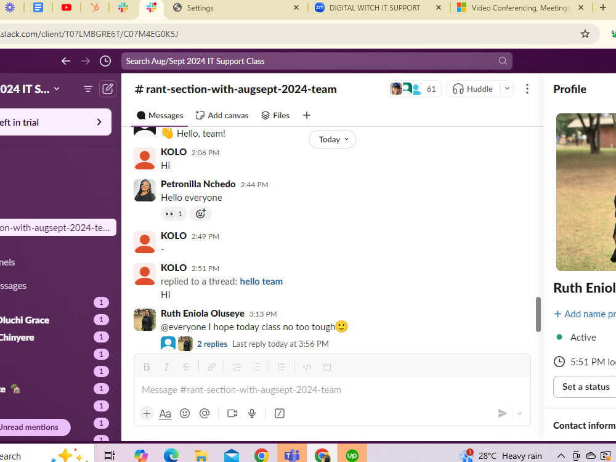The width and height of the screenshot is (616, 462).
Task: Open Chinyere direct message
Action: click(17, 337)
